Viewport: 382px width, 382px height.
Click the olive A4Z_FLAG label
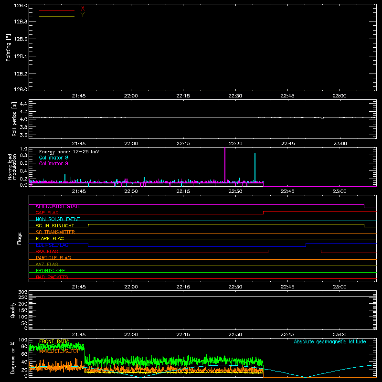47,264
